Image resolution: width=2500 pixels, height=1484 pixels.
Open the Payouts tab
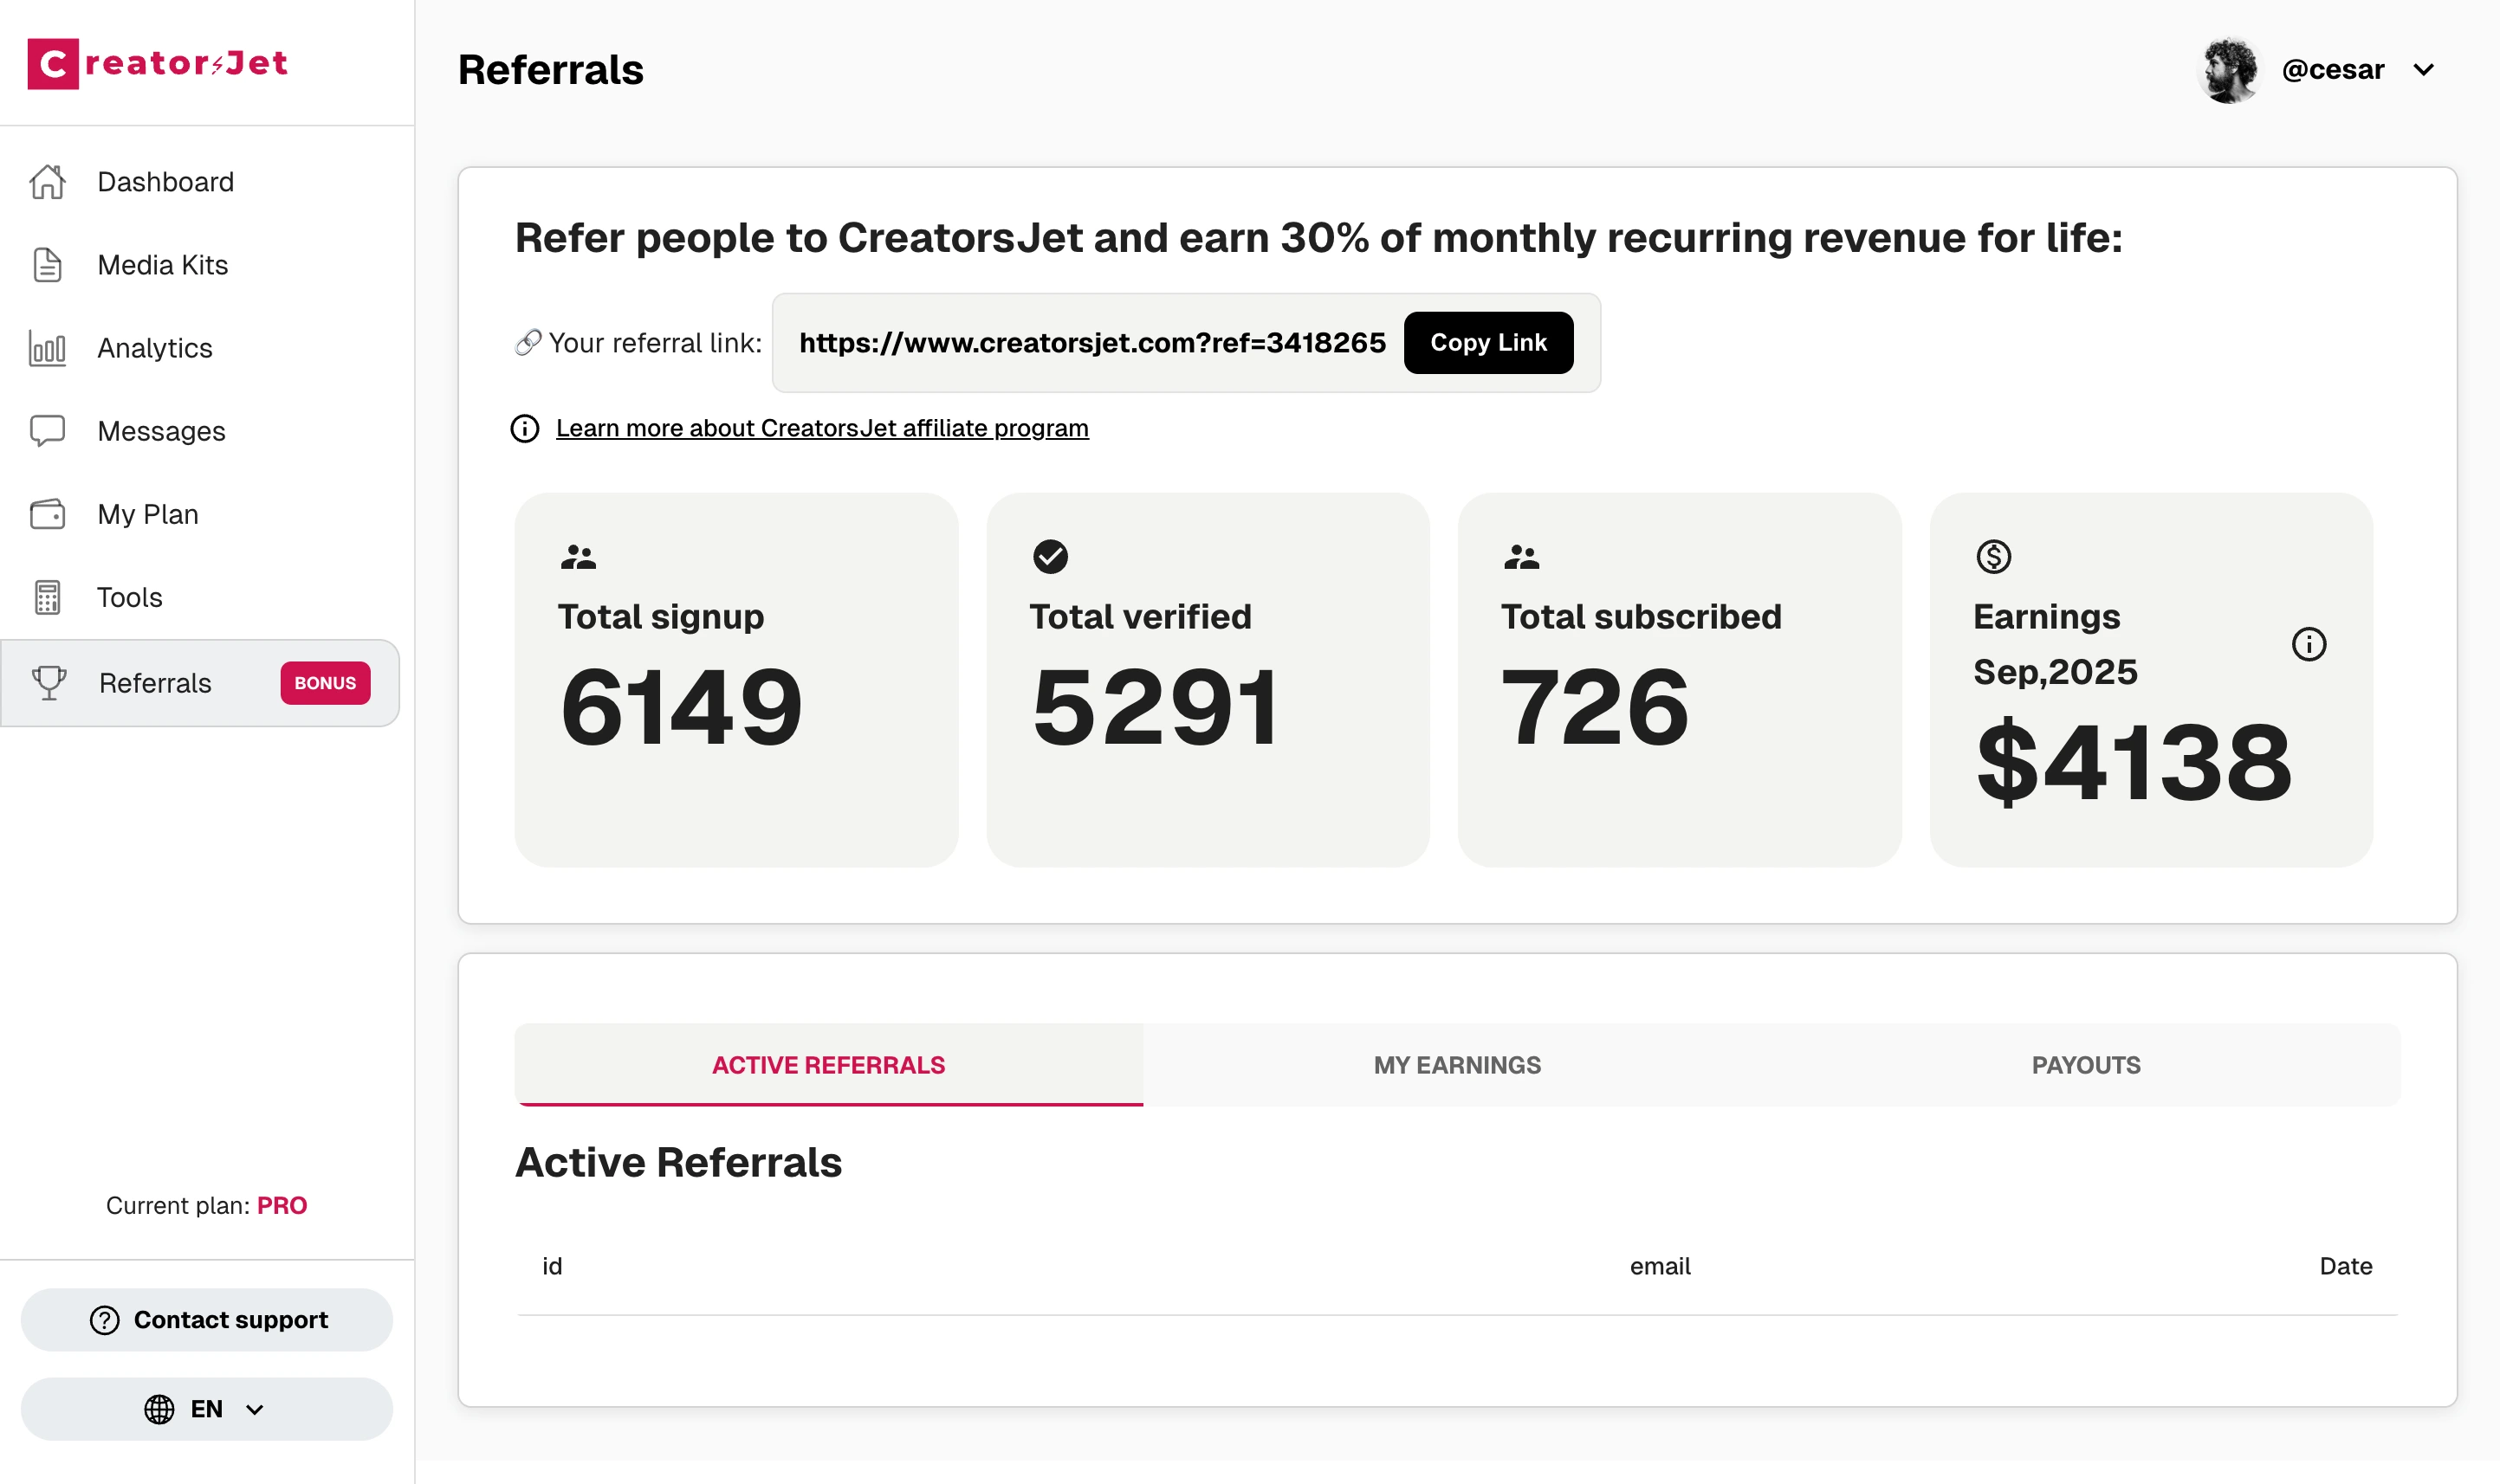(2085, 1065)
